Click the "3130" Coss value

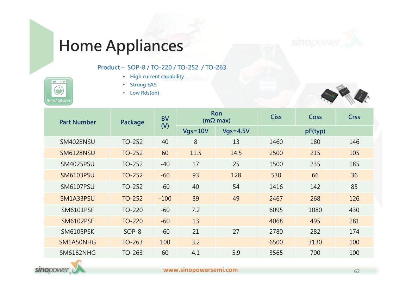315,242
